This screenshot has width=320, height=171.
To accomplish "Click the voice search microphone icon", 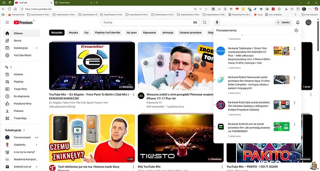I will coord(217,22).
